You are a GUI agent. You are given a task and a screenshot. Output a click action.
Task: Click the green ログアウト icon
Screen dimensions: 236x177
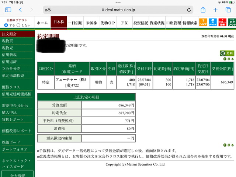[232, 22]
